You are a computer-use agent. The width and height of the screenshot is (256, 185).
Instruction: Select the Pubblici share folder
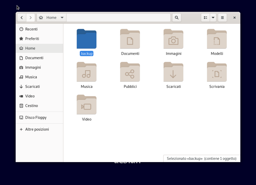[x=130, y=72]
